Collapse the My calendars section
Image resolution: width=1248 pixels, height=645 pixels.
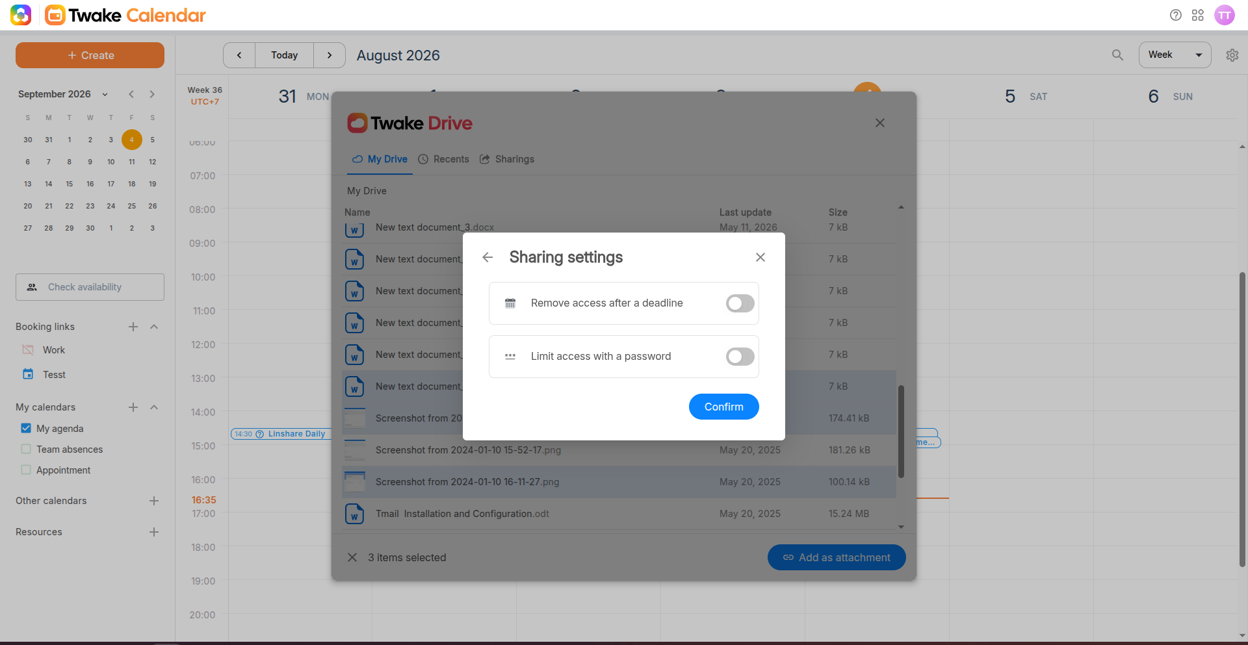click(x=154, y=407)
